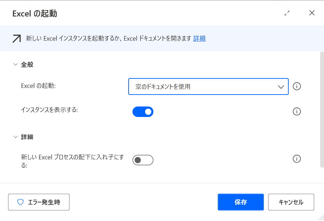Click the info icon for インスタンスを表示する
Viewport: 324px width, 221px height.
[297, 112]
